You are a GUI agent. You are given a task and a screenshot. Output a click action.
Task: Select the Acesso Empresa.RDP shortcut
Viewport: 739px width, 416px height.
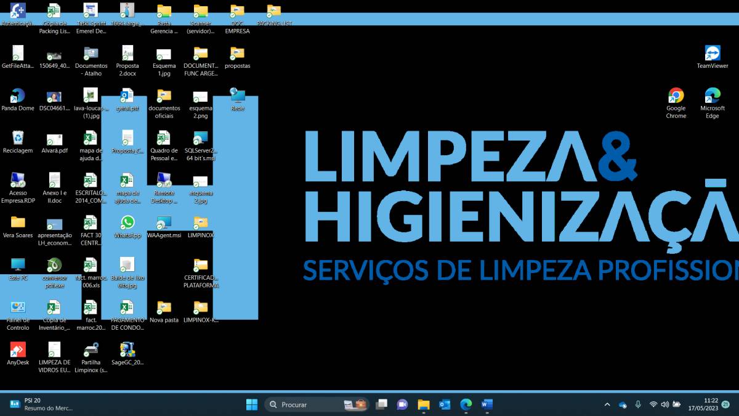click(x=18, y=188)
